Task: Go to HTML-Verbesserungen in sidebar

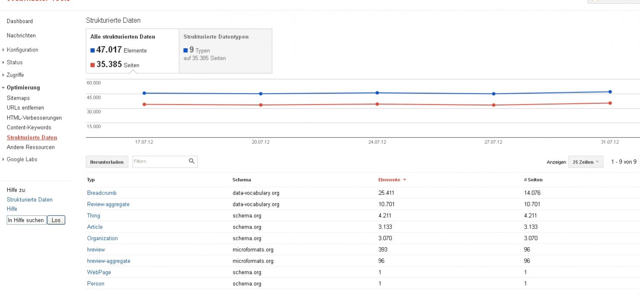Action: point(34,118)
